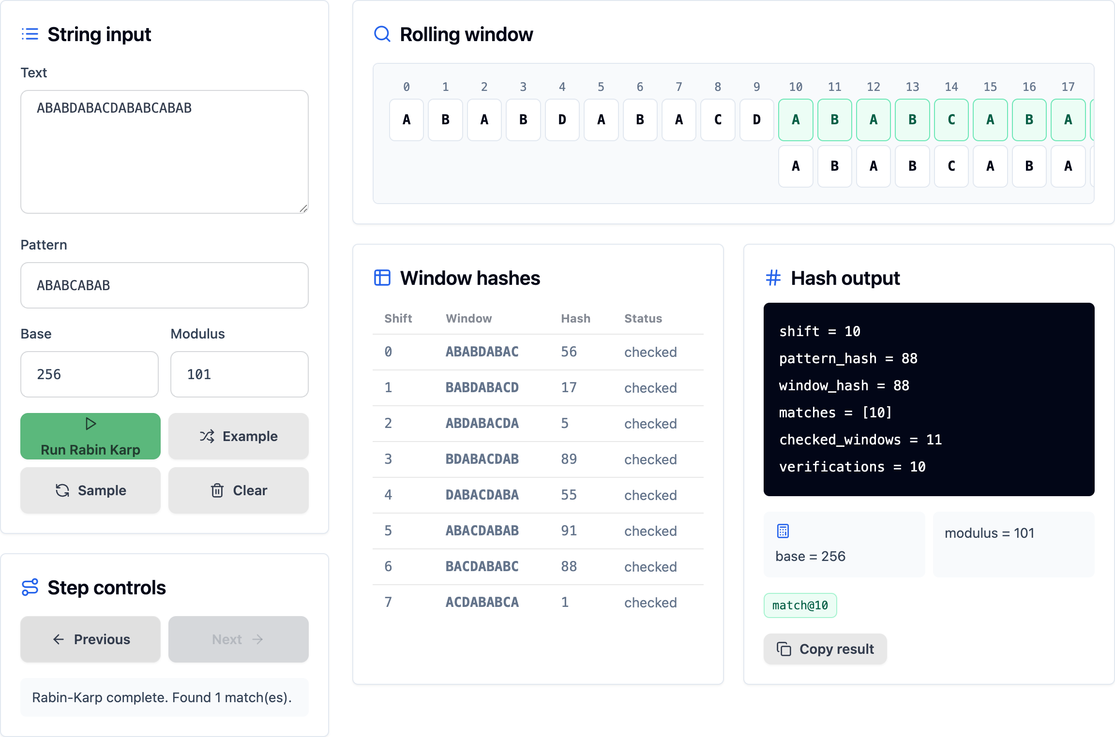Focus the Text textarea
Screen dimensions: 1115x737
click(x=165, y=152)
